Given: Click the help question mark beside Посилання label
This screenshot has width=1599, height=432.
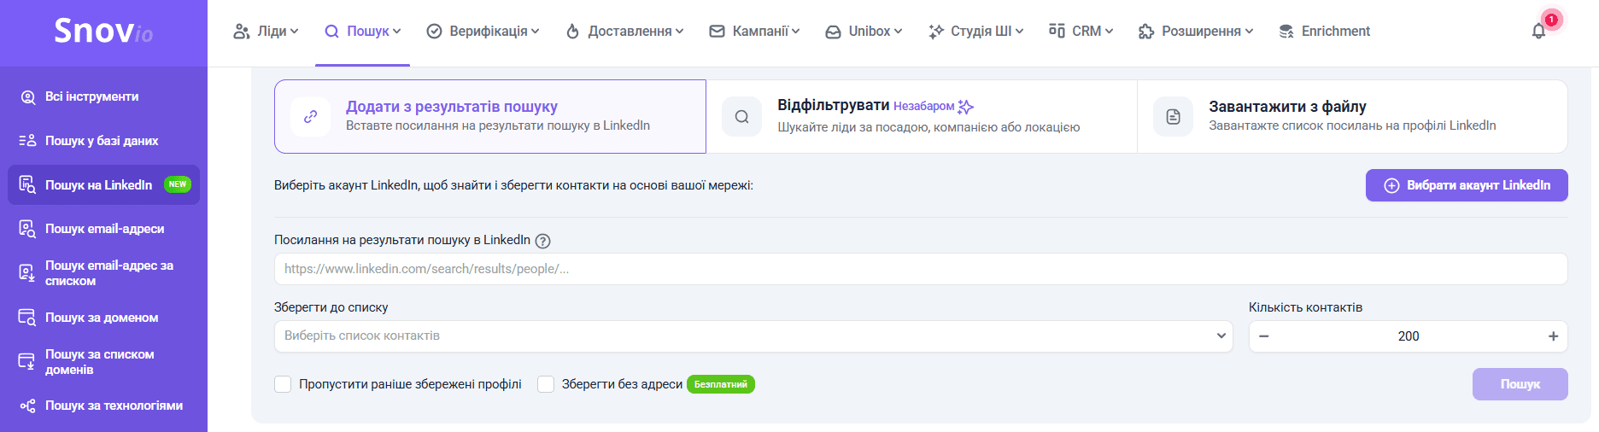Looking at the screenshot, I should coord(542,241).
